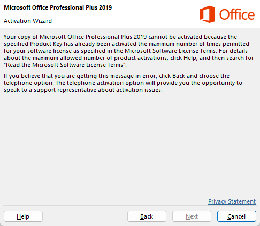
Task: Open Help for activation issues
Action: 23,216
